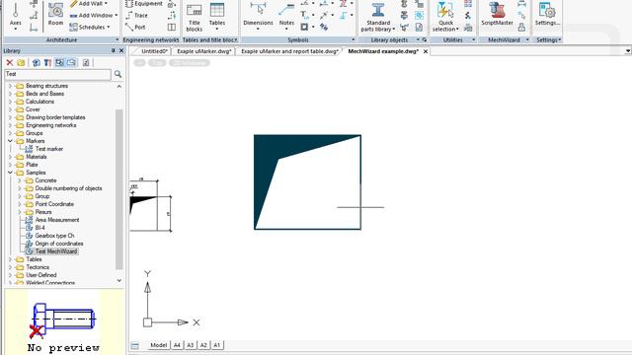
Task: Select Origin of coordinates item
Action: pos(59,244)
